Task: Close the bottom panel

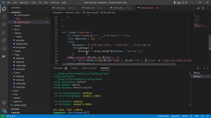Action: 208,68
